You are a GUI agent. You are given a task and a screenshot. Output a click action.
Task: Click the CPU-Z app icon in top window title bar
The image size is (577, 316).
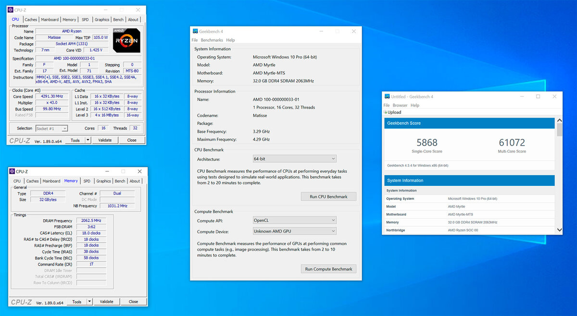point(11,10)
